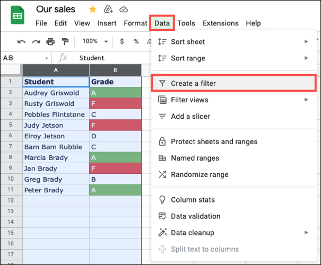Click the undo arrow icon
The height and width of the screenshot is (265, 321).
pos(22,41)
